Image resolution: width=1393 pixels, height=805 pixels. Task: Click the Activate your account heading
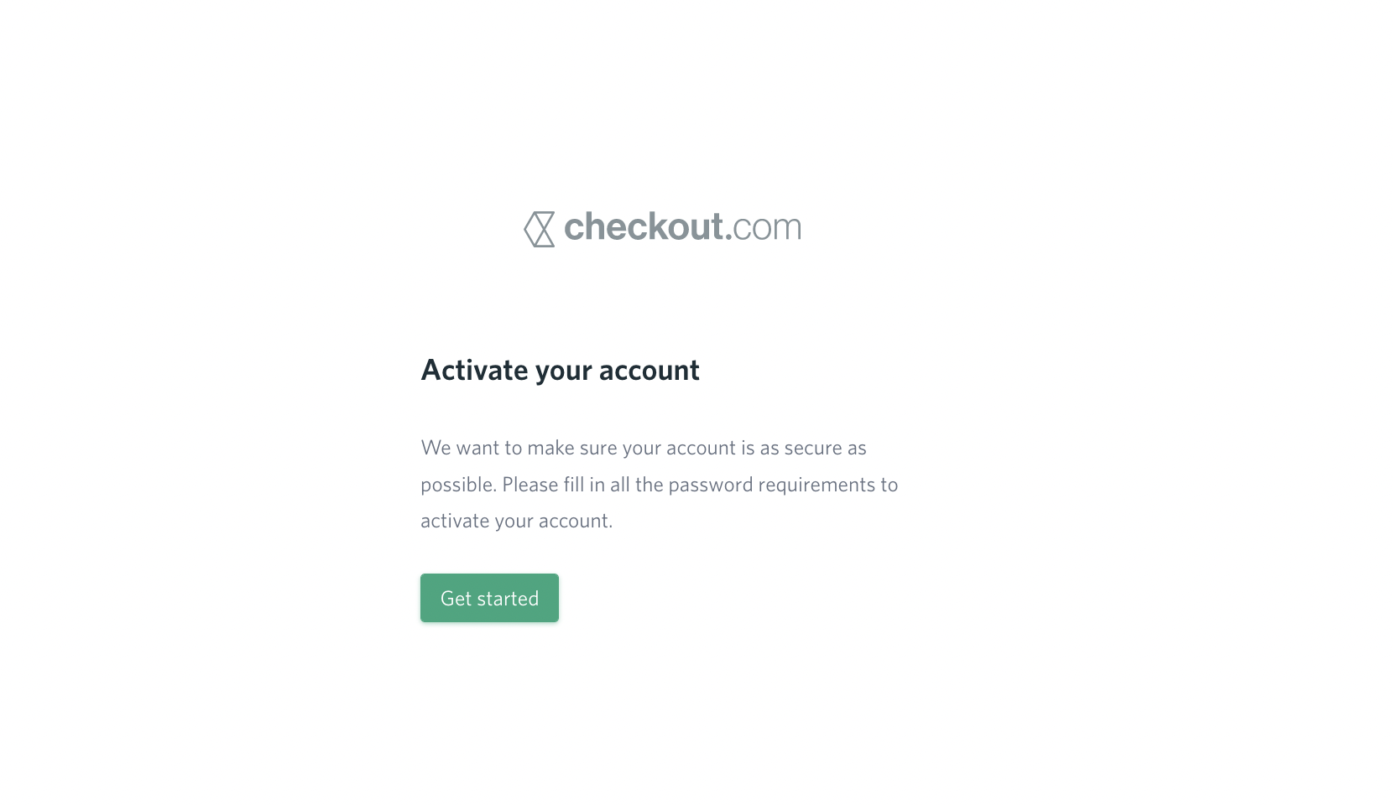[560, 370]
